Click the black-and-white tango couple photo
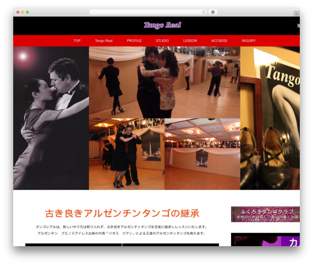 click(x=51, y=118)
